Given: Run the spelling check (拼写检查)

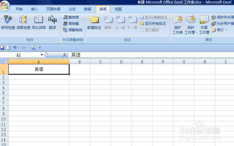Looking at the screenshot, I should [x=8, y=22].
